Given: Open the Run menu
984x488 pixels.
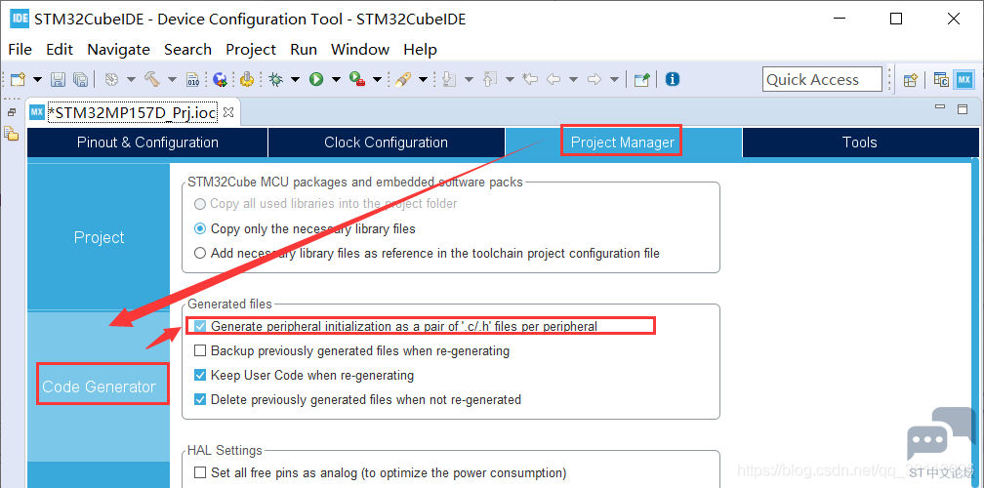Looking at the screenshot, I should 304,50.
